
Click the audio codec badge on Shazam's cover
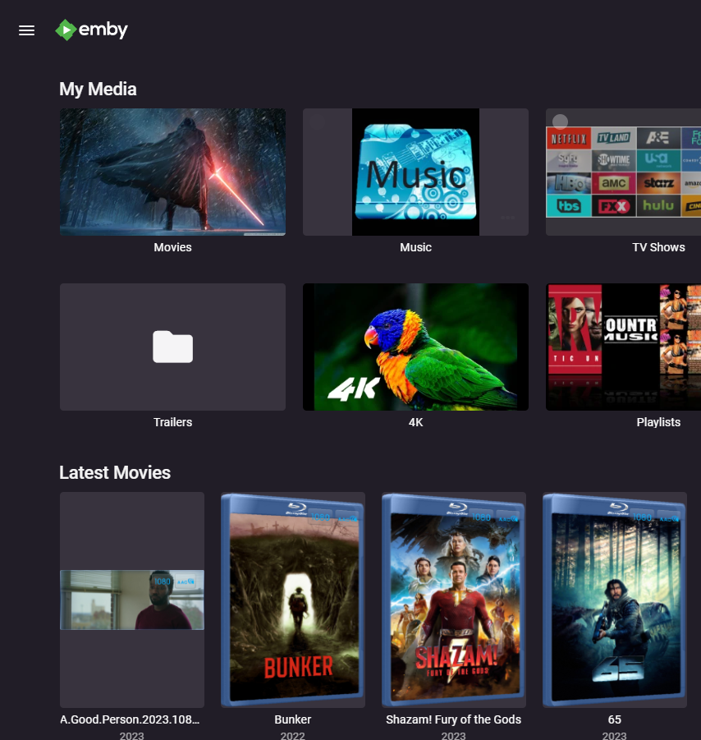coord(506,517)
